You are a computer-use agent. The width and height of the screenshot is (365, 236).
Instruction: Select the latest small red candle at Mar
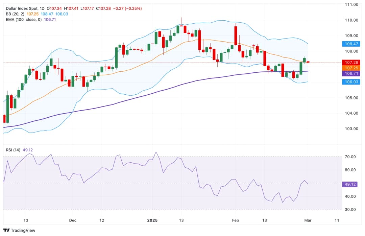coord(308,62)
